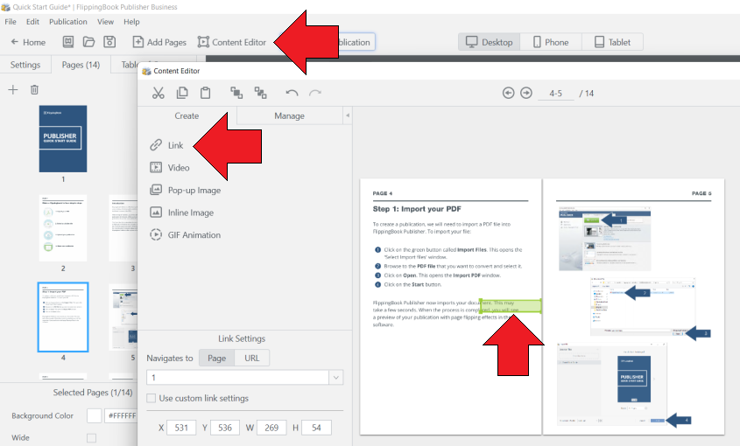Select the Pages (14) tab

81,65
